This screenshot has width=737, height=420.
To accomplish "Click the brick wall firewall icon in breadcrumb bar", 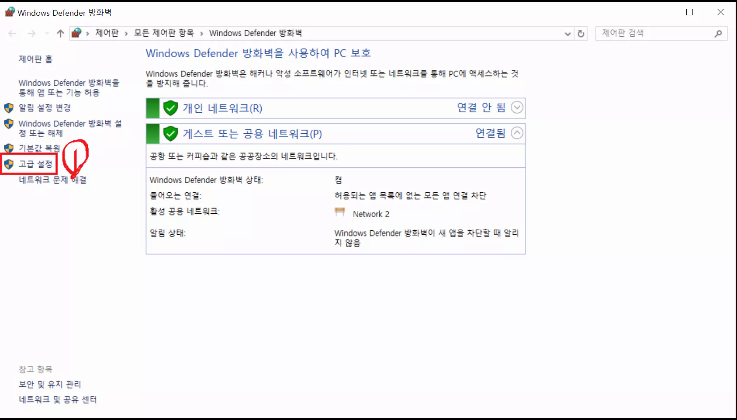I will click(76, 33).
